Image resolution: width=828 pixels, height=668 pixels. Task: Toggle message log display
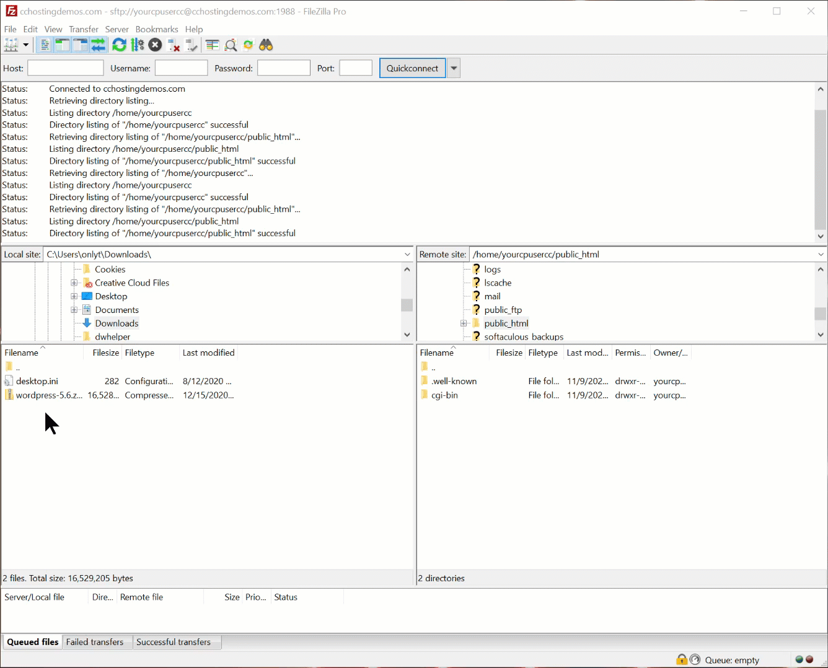click(45, 45)
